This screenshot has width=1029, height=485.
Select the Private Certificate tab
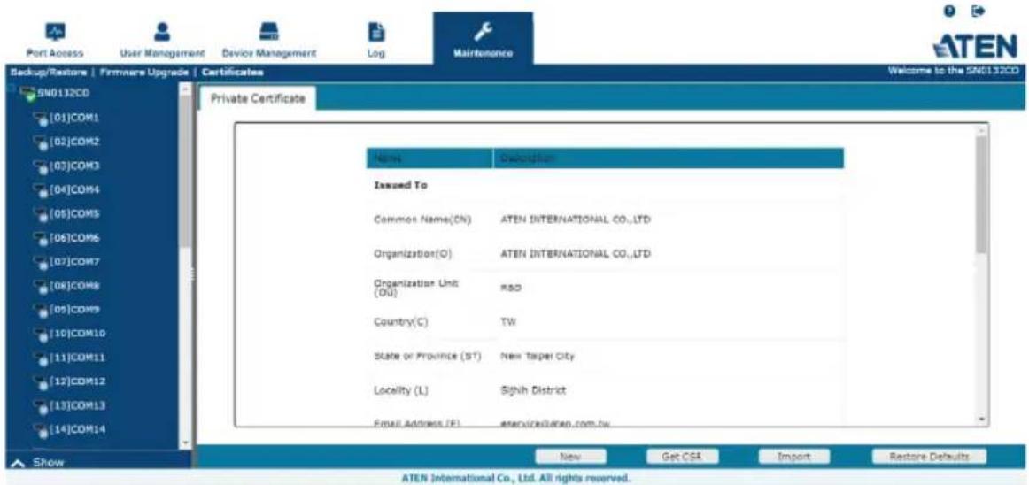pos(257,97)
